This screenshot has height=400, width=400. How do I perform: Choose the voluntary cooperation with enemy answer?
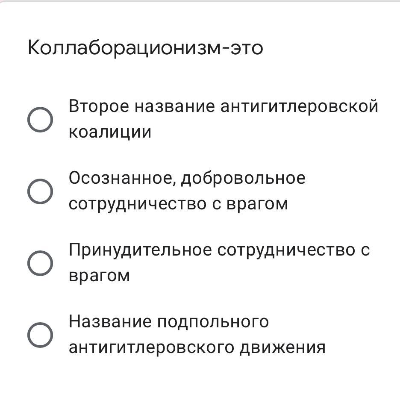coord(40,191)
